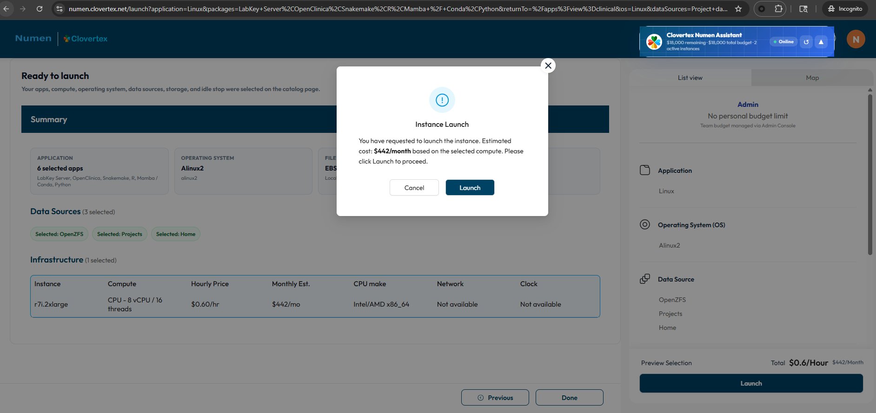Bookmark this page with the star icon
The image size is (876, 413).
point(738,9)
